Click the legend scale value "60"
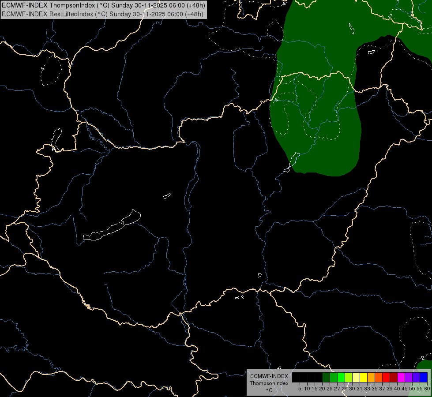The width and height of the screenshot is (432, 397). tap(427, 389)
